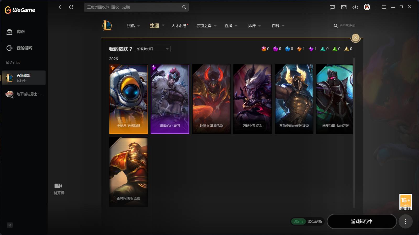The image size is (419, 235).
Task: Click the gold triangle gem icon
Action: (x=347, y=49)
